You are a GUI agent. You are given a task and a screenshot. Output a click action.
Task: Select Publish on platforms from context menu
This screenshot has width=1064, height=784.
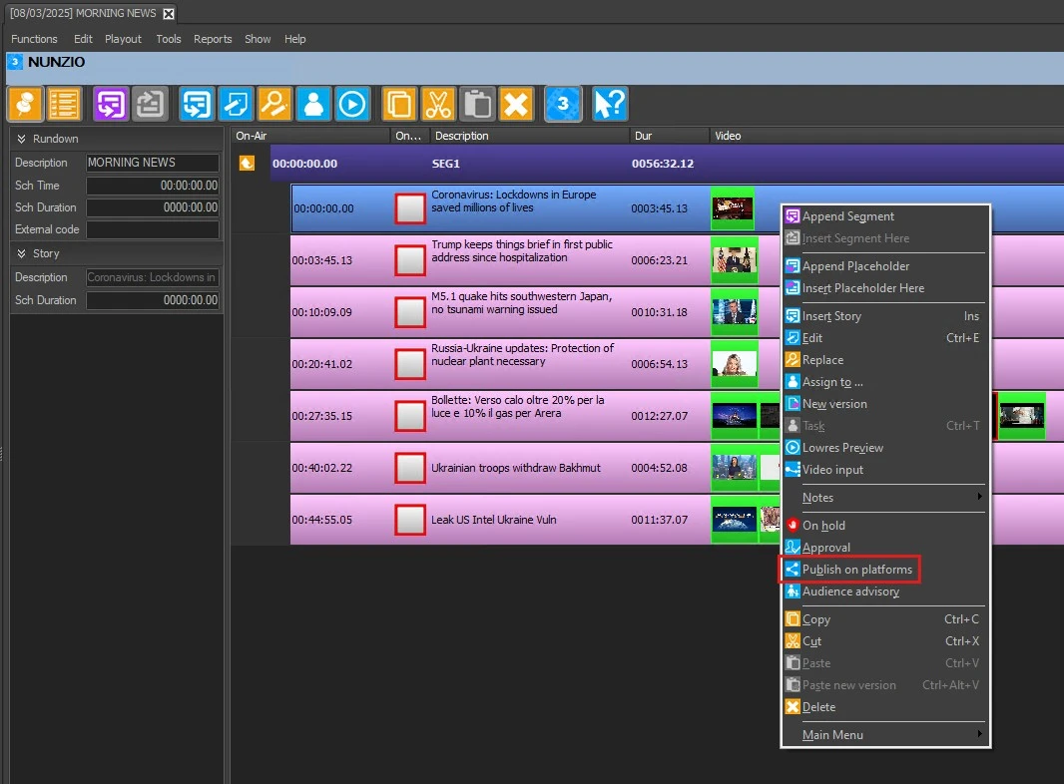856,570
